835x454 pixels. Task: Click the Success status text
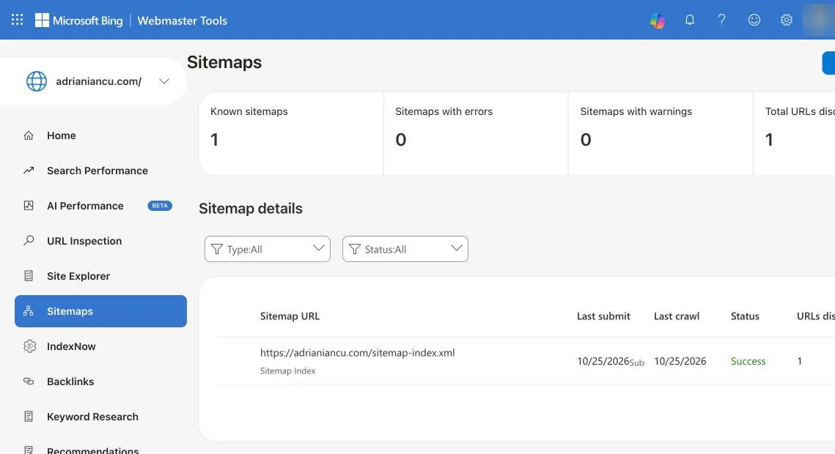748,361
